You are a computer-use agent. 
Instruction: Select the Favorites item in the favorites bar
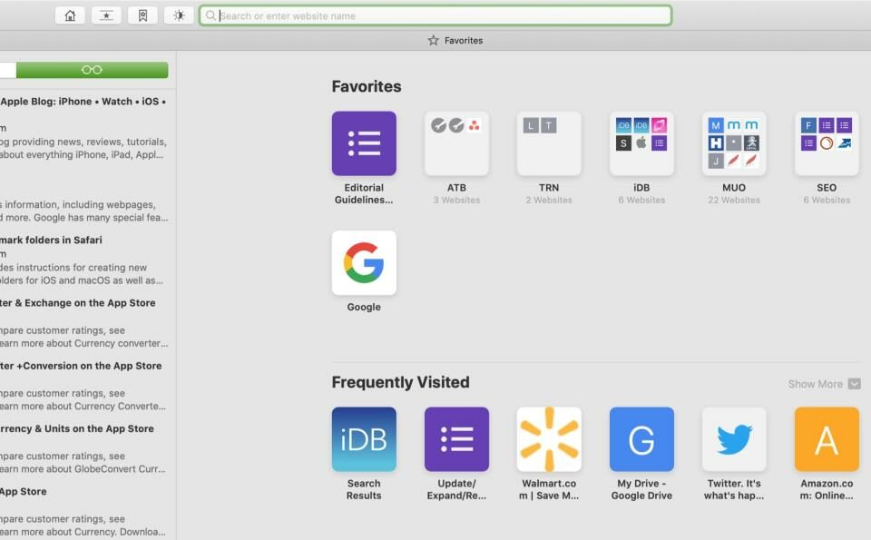coord(455,41)
